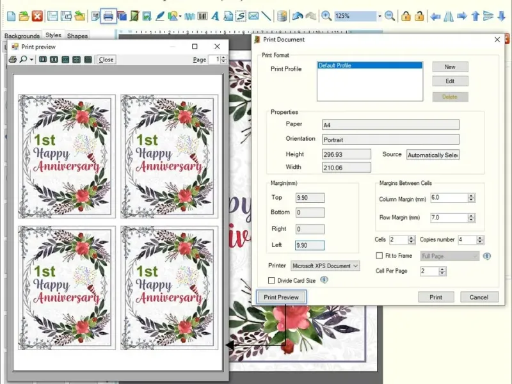Image resolution: width=512 pixels, height=384 pixels.
Task: Click the Edit button for print profile
Action: 450,81
